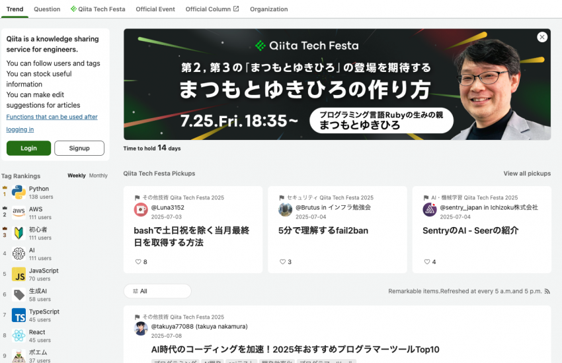Click @Luna3152 avatar icon
This screenshot has height=363, width=562.
point(141,210)
